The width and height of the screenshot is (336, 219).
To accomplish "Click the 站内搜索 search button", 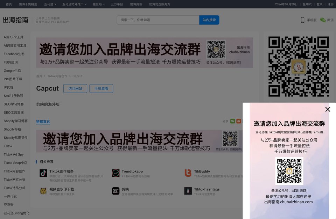I will pyautogui.click(x=209, y=20).
